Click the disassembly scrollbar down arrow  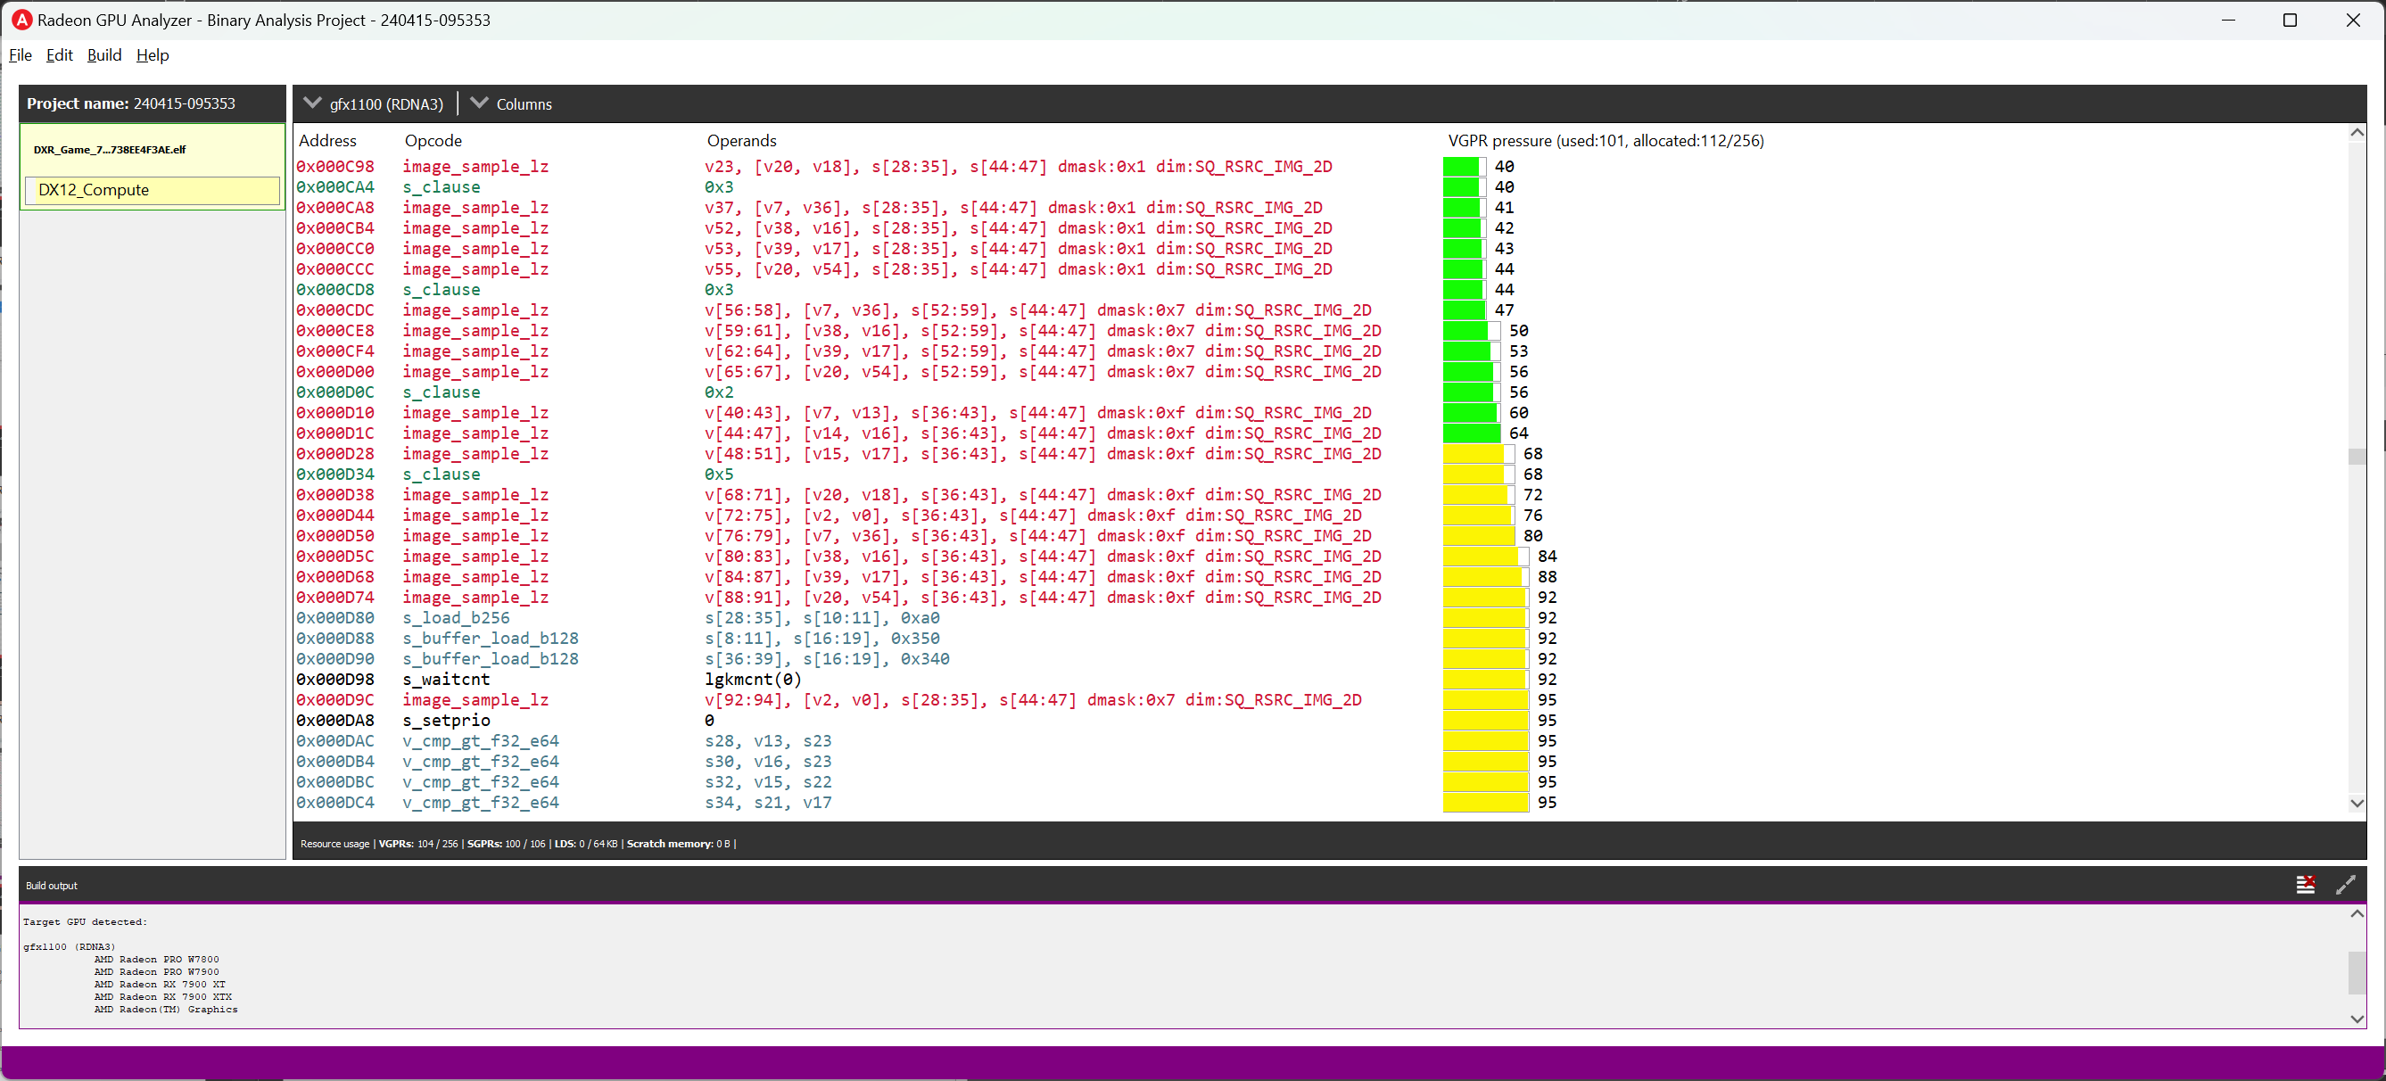[2357, 804]
